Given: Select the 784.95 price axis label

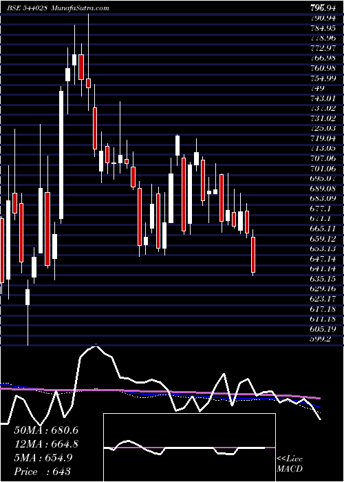Looking at the screenshot, I should 325,28.
